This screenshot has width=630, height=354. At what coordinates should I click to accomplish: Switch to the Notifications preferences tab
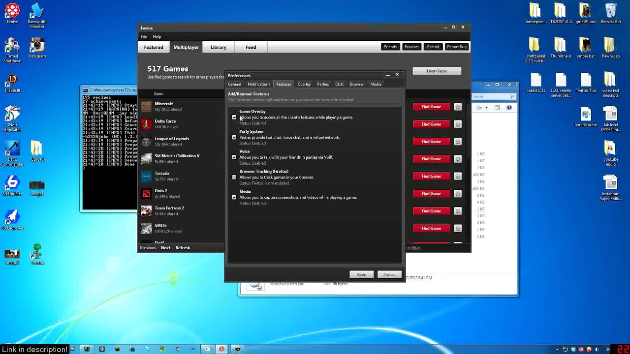click(x=259, y=84)
